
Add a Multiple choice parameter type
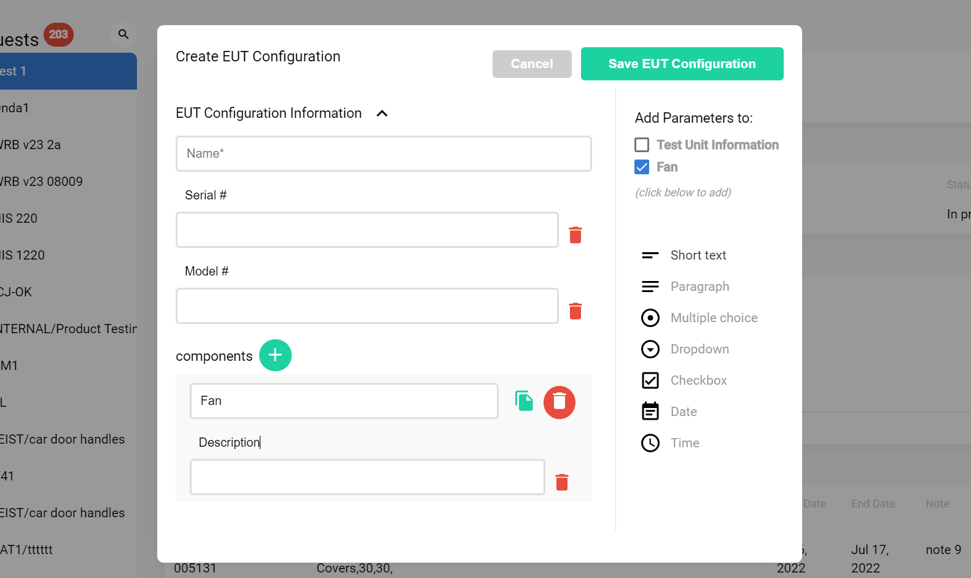tap(650, 318)
